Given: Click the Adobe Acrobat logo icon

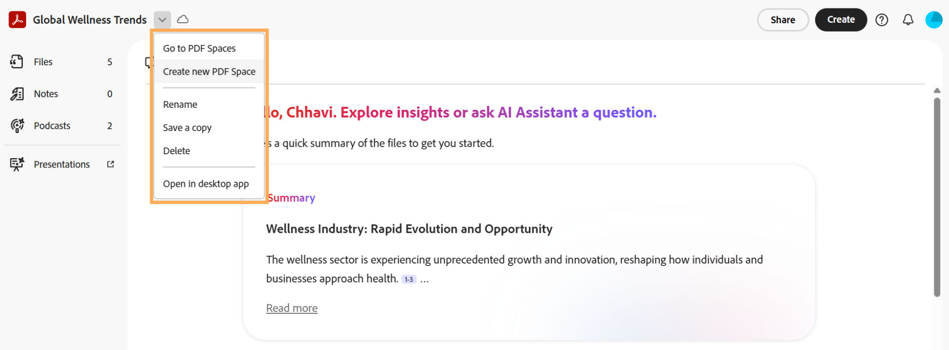Looking at the screenshot, I should coord(17,20).
